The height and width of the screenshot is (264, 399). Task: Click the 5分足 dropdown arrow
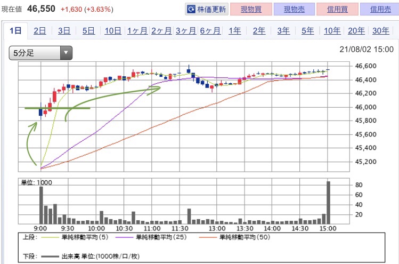coord(66,53)
